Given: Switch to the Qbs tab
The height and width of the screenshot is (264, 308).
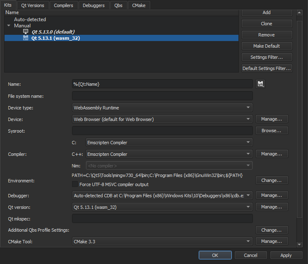Looking at the screenshot, I should coord(118,5).
